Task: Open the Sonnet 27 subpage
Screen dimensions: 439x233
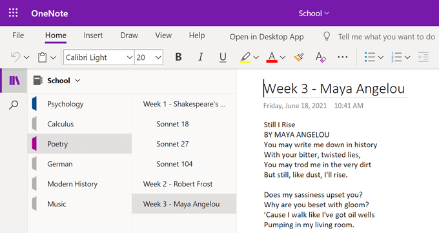Action: pyautogui.click(x=184, y=144)
